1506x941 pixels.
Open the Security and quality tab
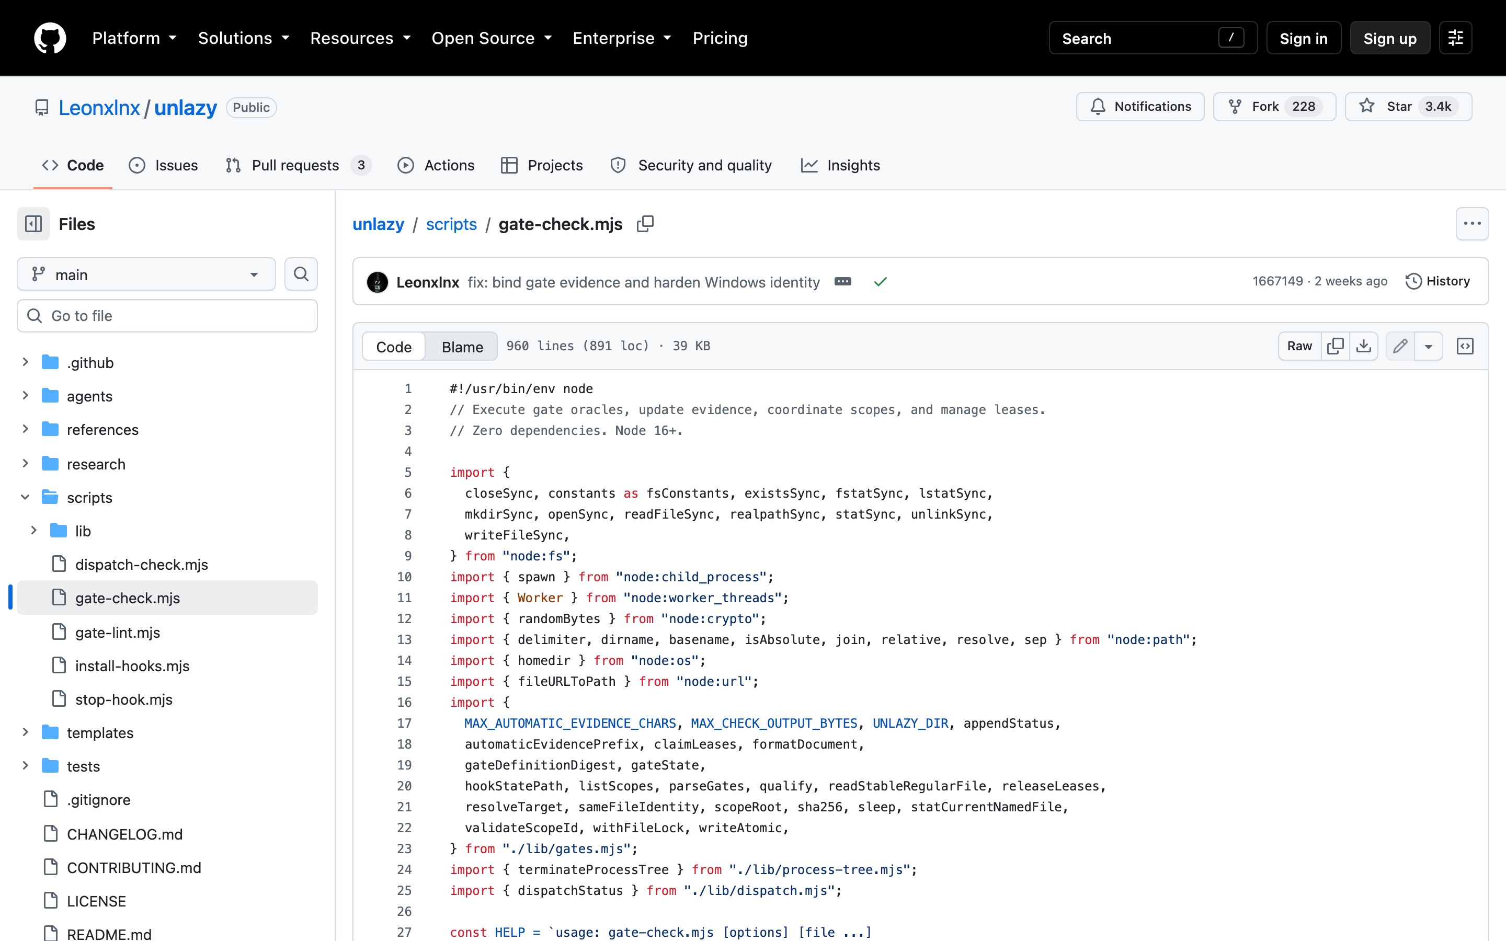tap(691, 166)
